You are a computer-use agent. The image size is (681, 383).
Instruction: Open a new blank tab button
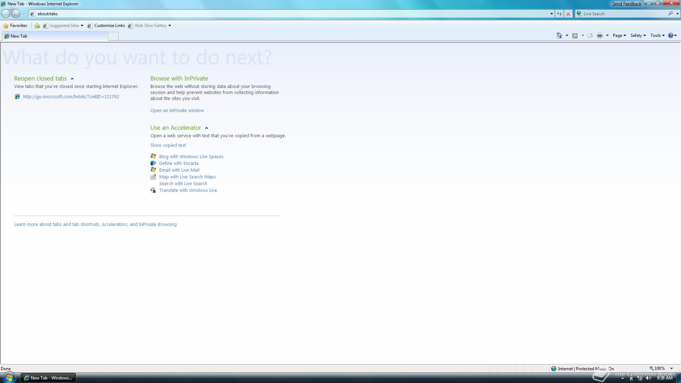tap(113, 36)
